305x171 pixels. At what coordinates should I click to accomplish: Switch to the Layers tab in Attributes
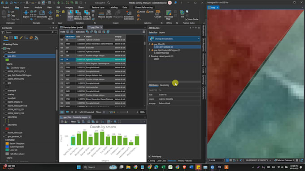(x=161, y=32)
